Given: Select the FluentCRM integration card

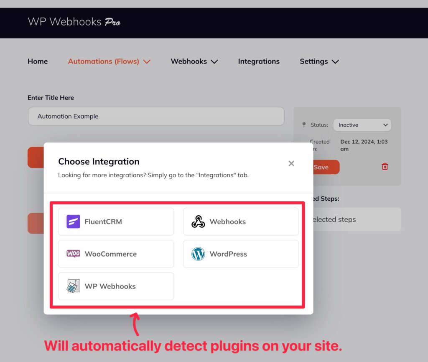Looking at the screenshot, I should point(116,222).
